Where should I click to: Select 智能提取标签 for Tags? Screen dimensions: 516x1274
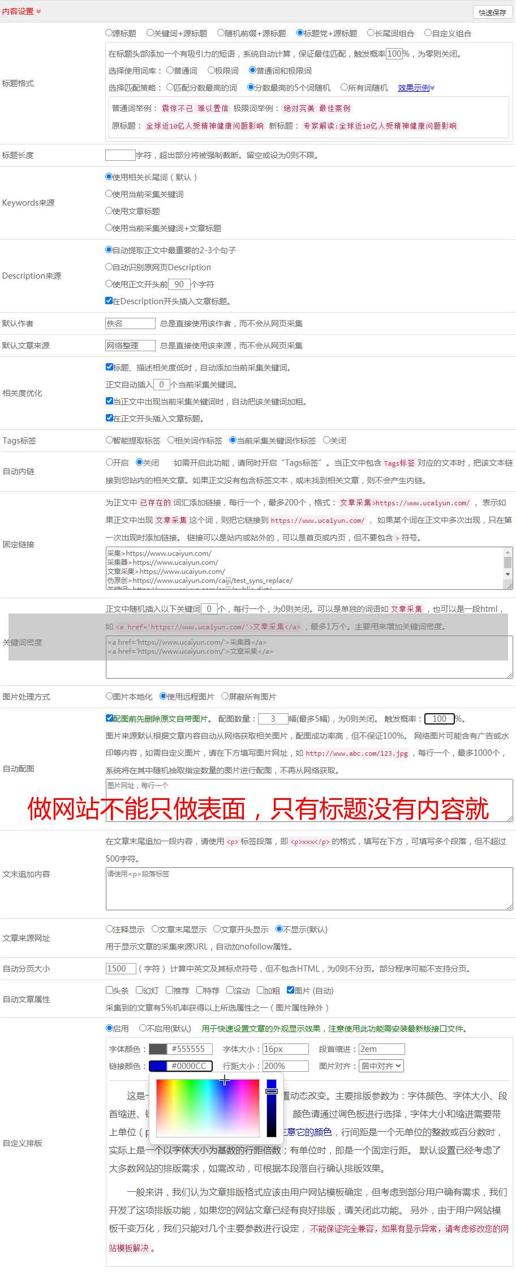110,440
